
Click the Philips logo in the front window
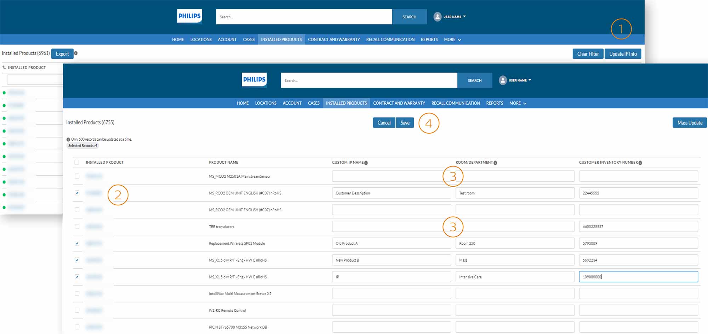pos(254,80)
